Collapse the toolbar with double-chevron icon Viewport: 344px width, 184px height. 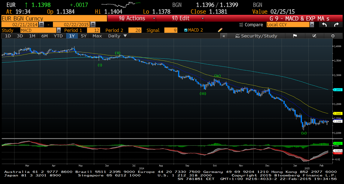coord(224,36)
